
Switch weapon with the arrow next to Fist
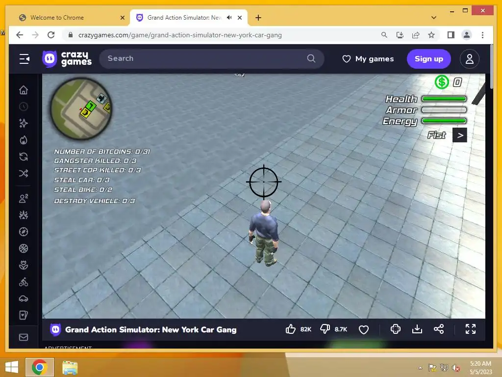(x=460, y=135)
